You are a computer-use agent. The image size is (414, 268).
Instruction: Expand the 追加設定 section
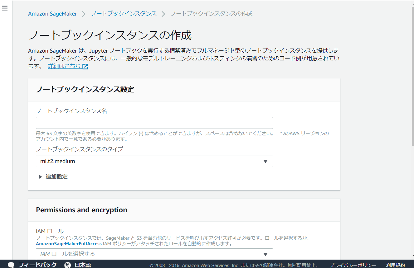pyautogui.click(x=53, y=177)
